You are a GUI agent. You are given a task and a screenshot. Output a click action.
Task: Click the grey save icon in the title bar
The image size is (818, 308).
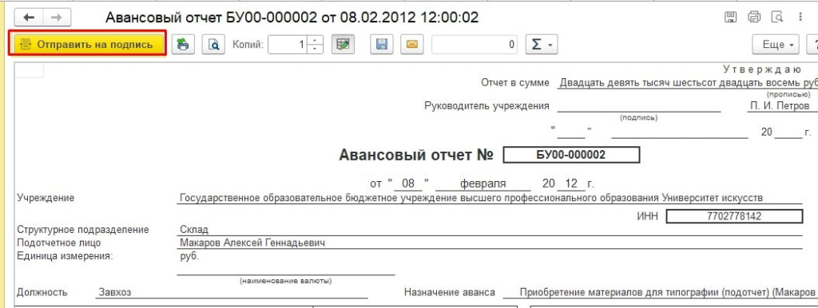(732, 18)
